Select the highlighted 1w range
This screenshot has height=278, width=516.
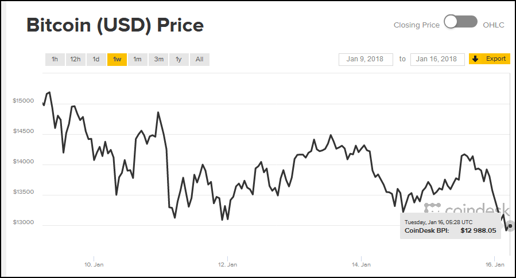click(x=117, y=60)
